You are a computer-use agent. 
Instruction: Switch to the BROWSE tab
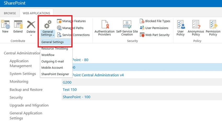point(10,13)
